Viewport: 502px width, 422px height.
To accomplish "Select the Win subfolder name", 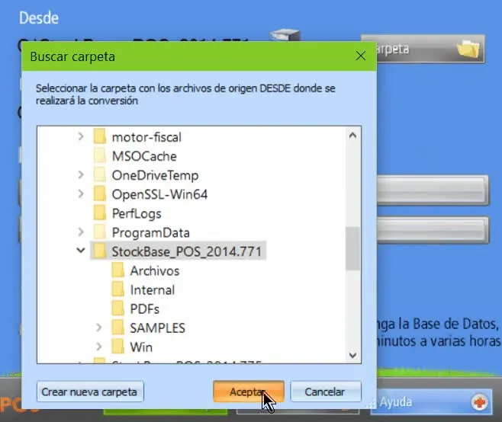I will [x=141, y=347].
